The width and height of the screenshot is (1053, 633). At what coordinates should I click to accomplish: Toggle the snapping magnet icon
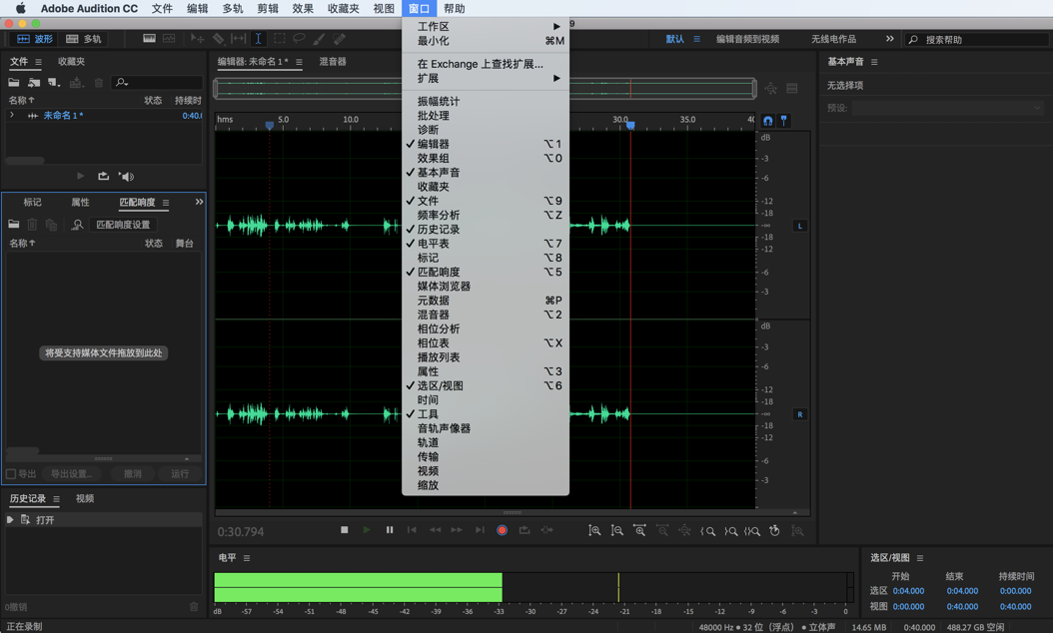point(767,120)
